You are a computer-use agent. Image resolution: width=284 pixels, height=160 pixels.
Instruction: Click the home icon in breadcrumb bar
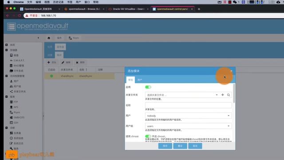(49, 38)
